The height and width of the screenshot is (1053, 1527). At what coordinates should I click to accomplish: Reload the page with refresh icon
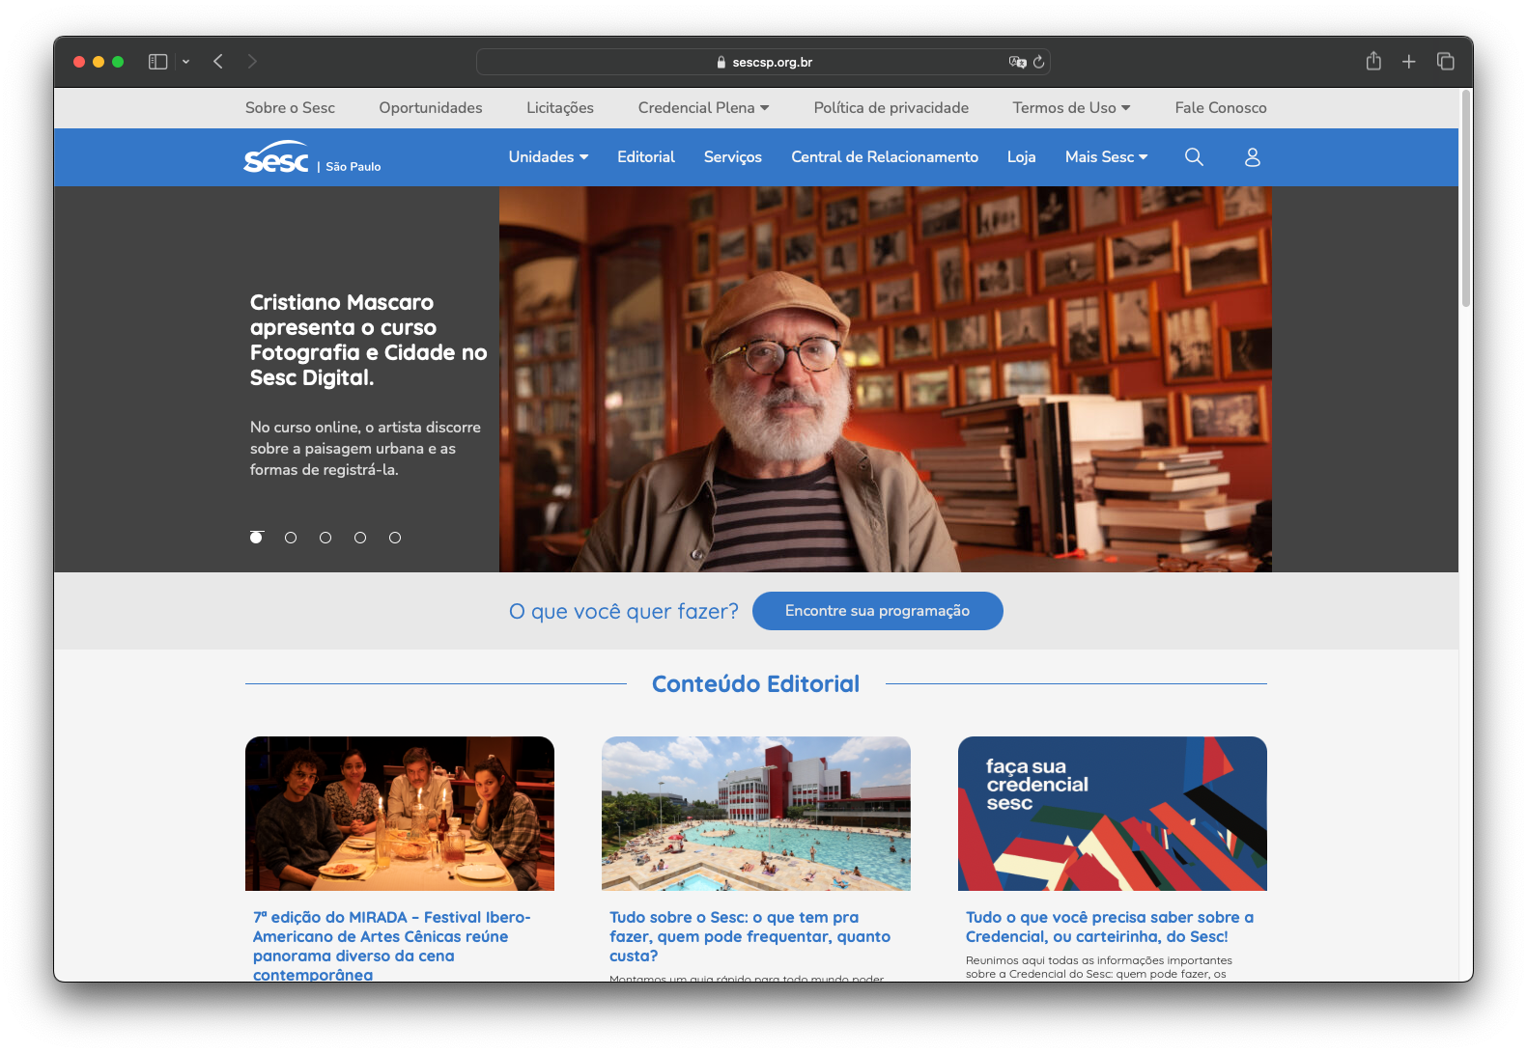pyautogui.click(x=1039, y=62)
